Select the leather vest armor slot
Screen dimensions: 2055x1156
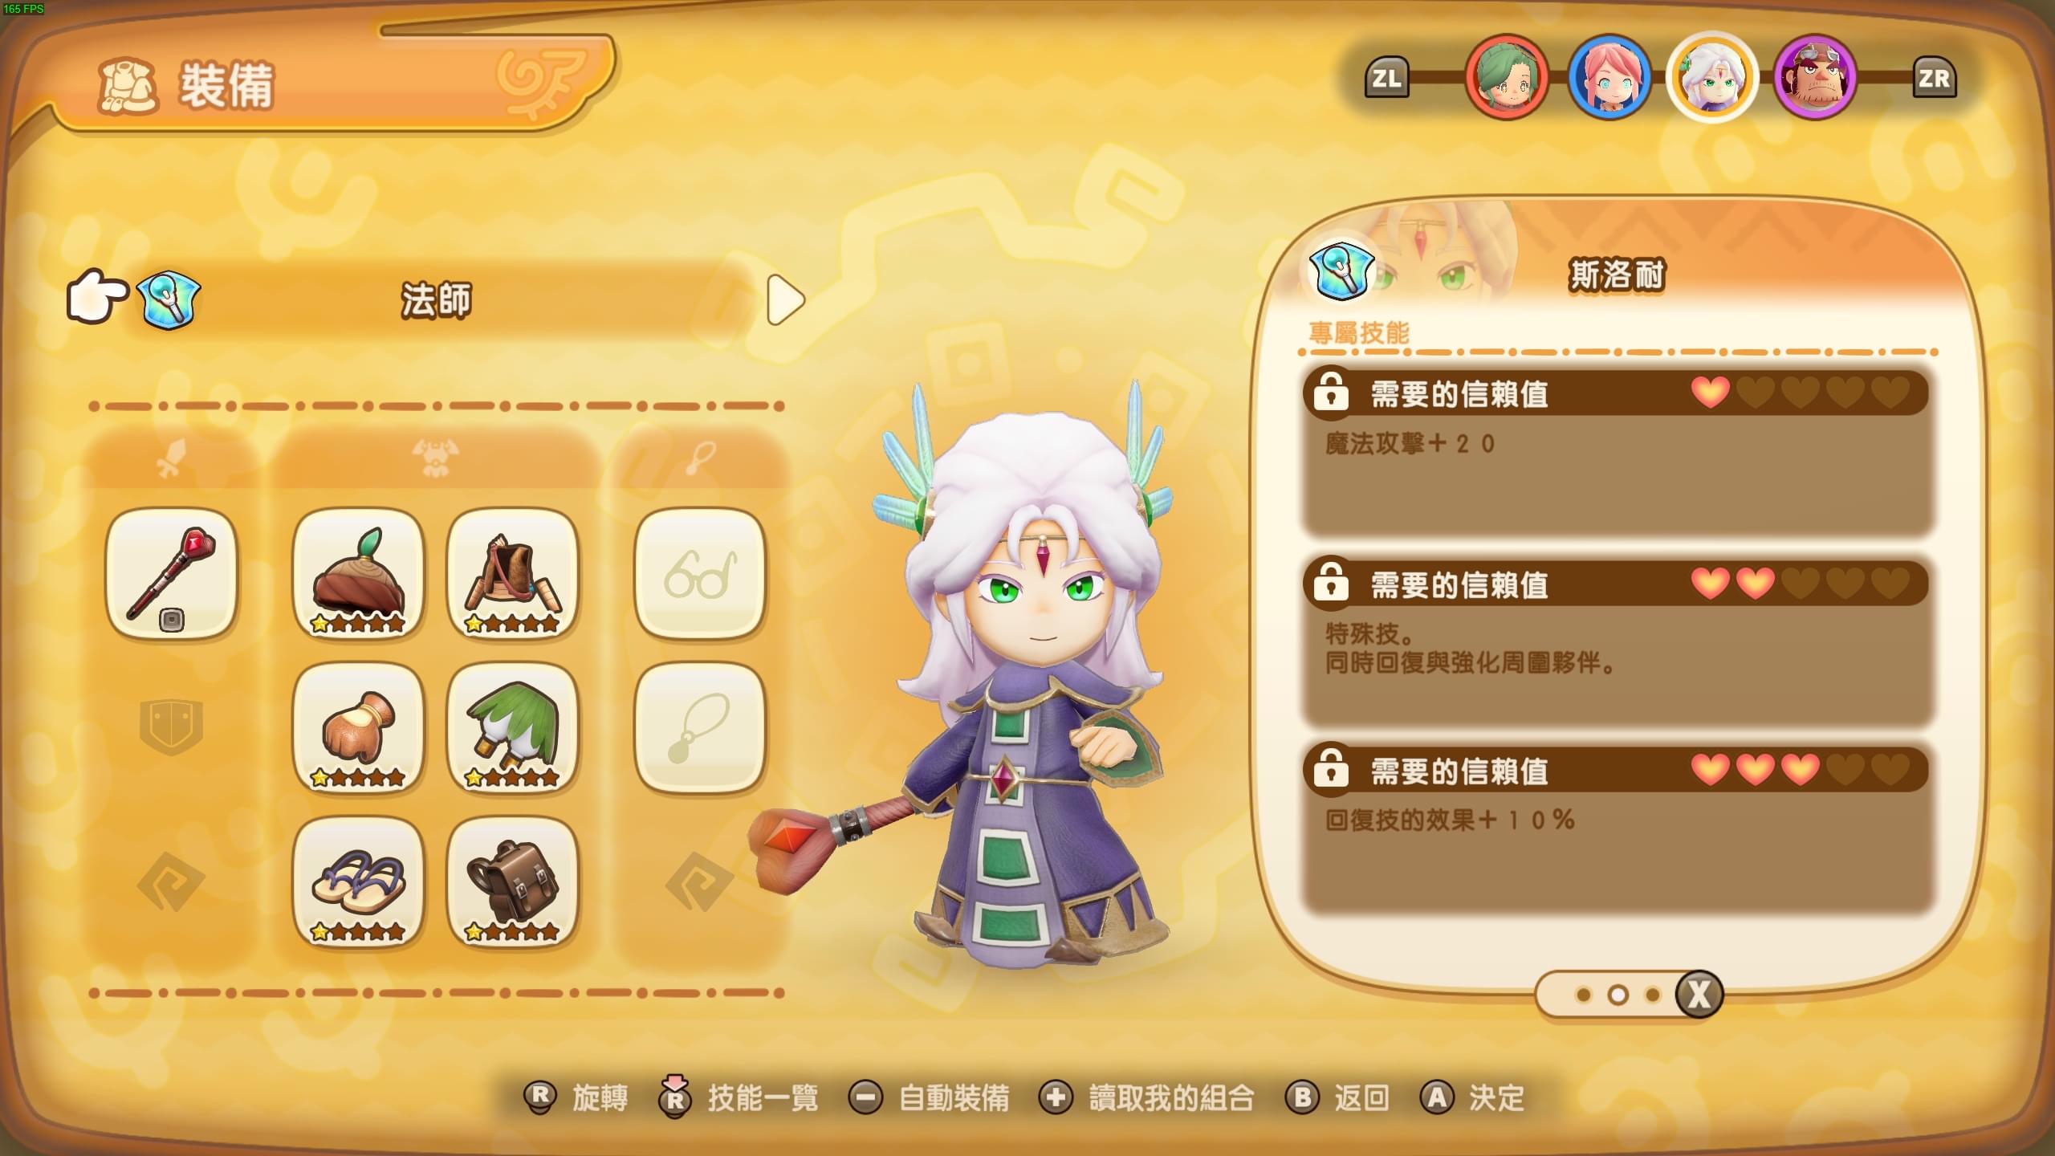(512, 574)
